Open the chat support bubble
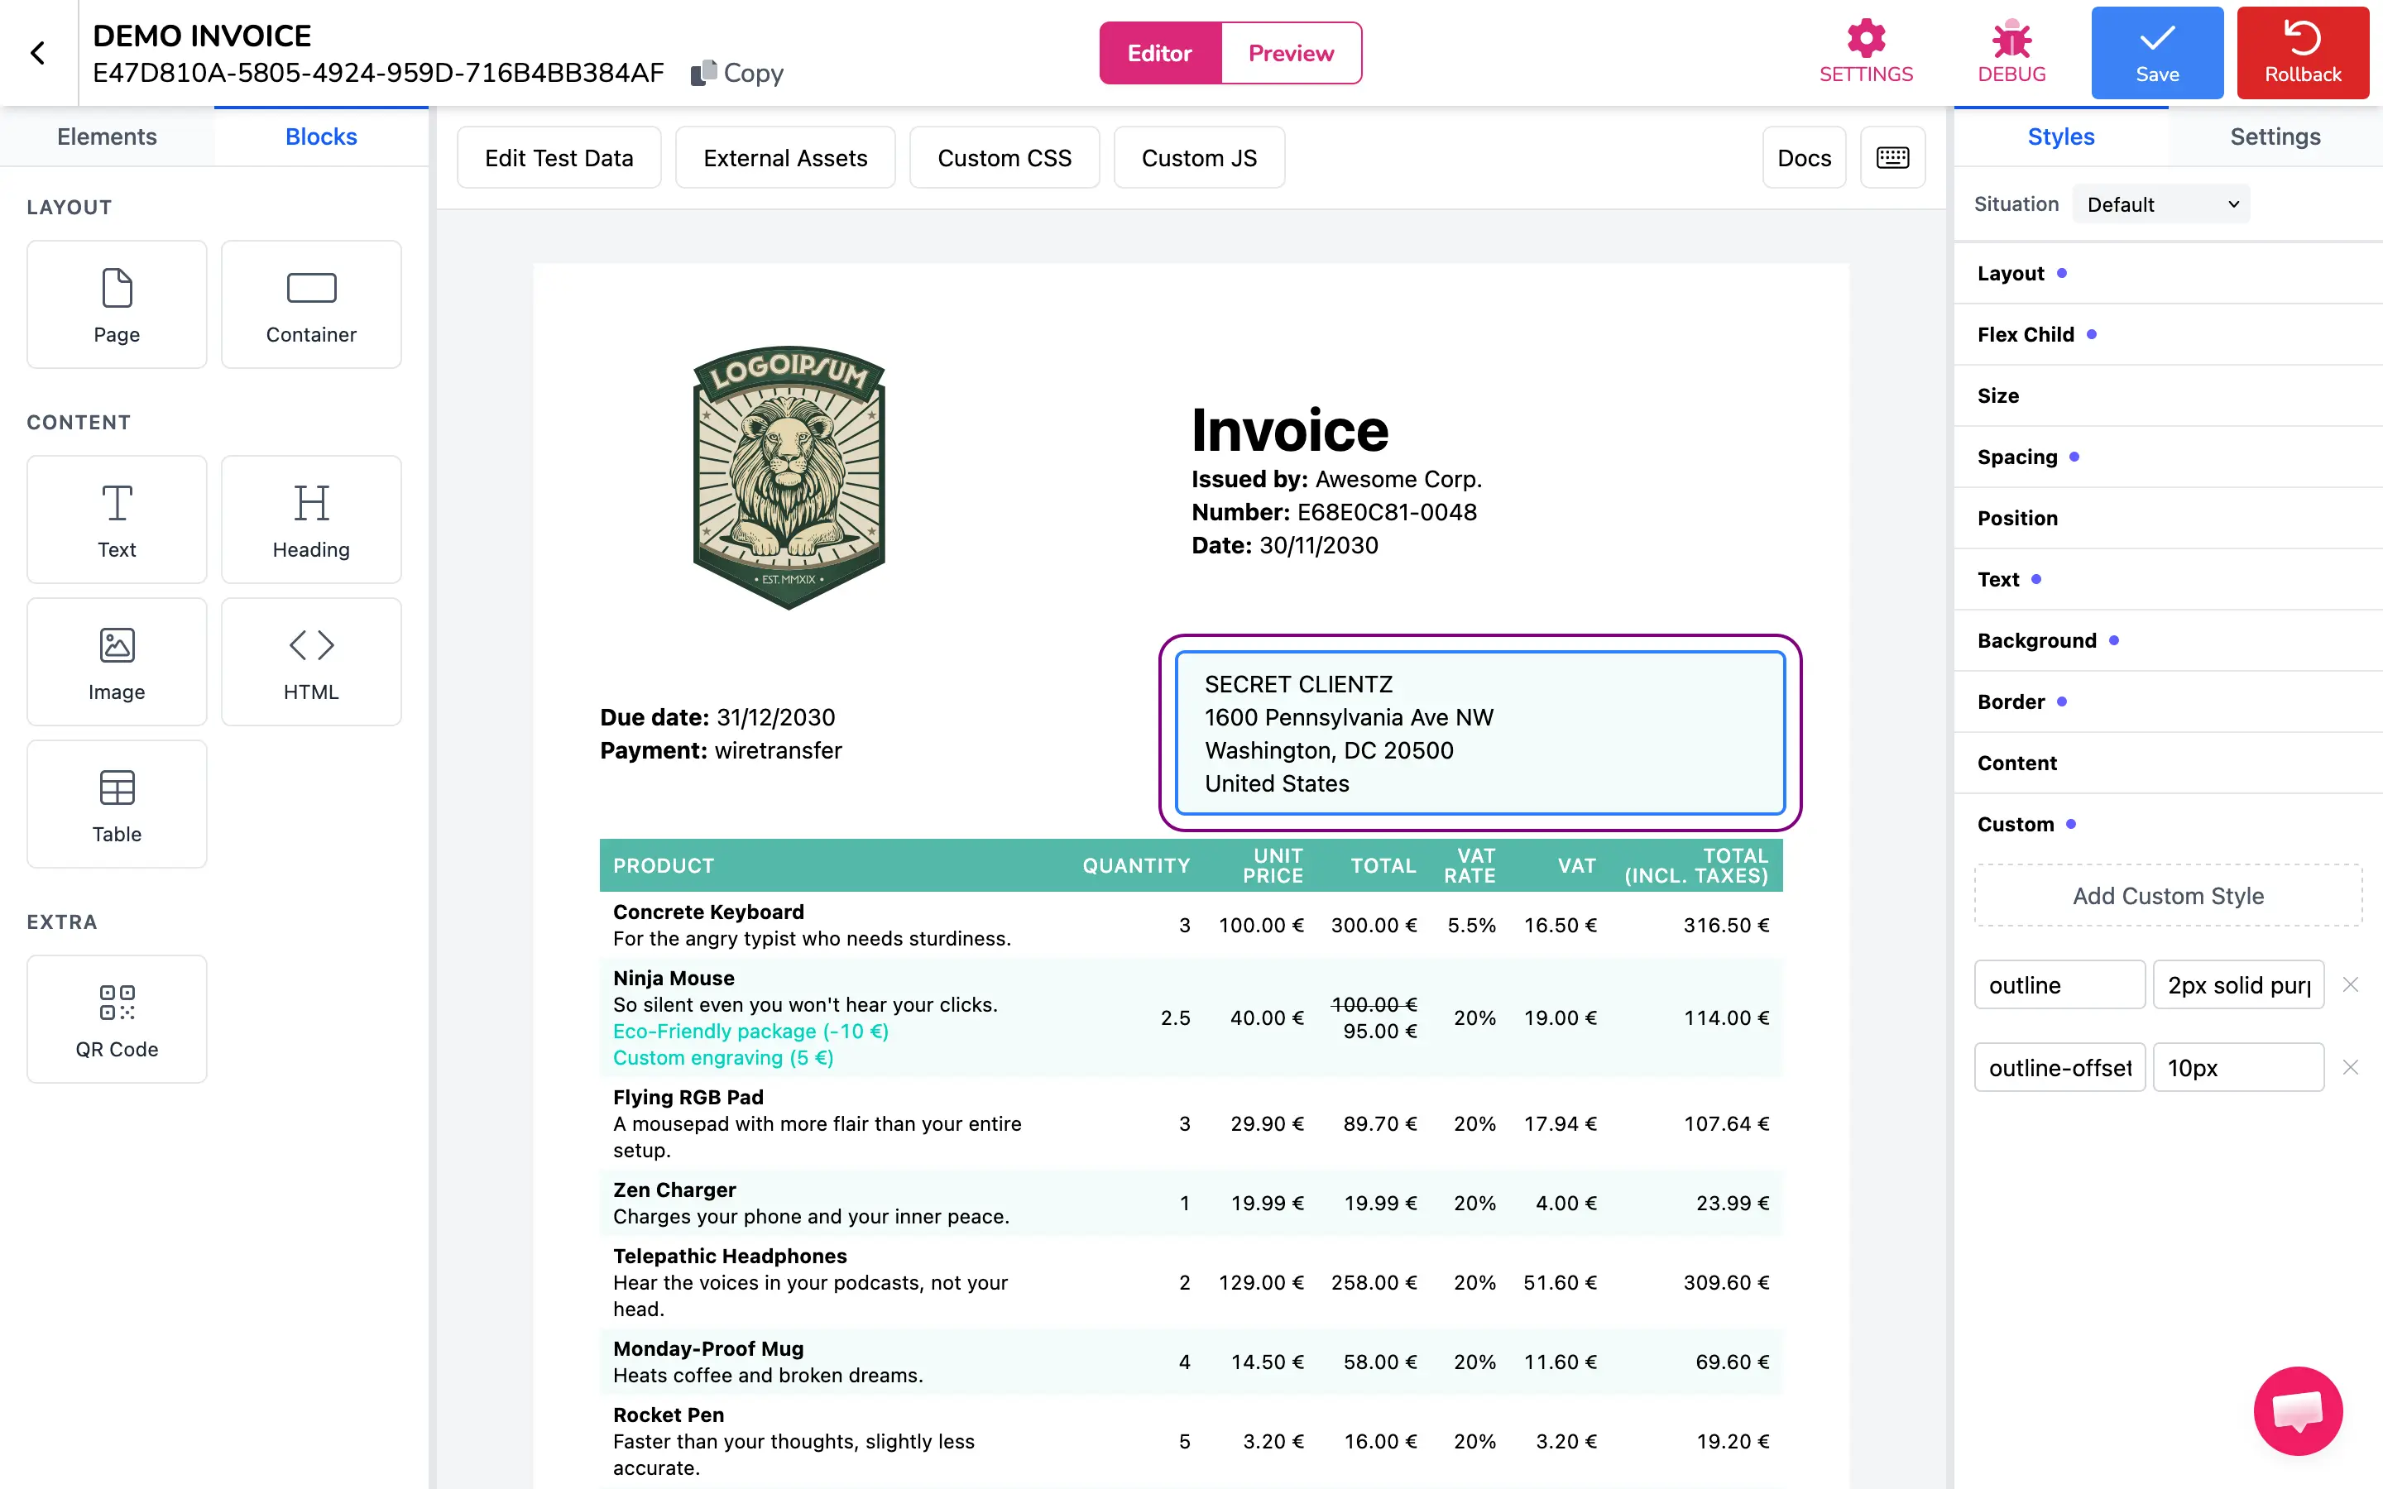 coord(2297,1410)
